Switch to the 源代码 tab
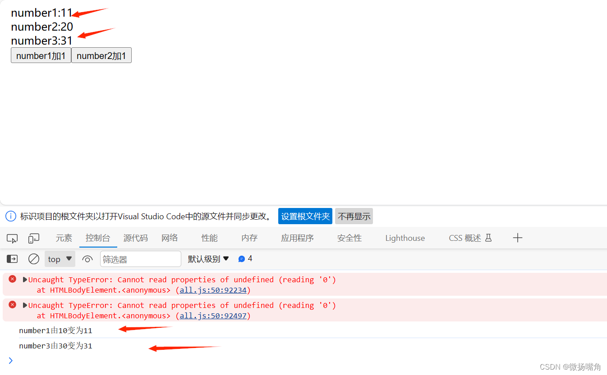Image resolution: width=607 pixels, height=375 pixels. (x=136, y=238)
